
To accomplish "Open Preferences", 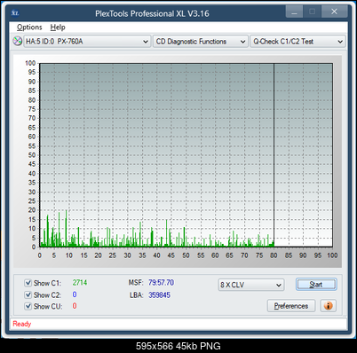I will tap(291, 306).
